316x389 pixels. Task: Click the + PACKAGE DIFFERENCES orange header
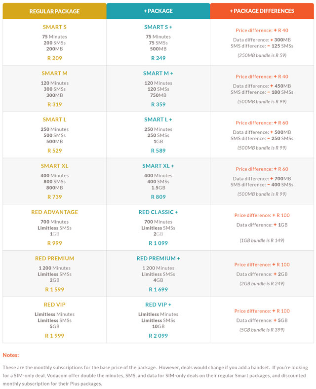[x=262, y=11]
